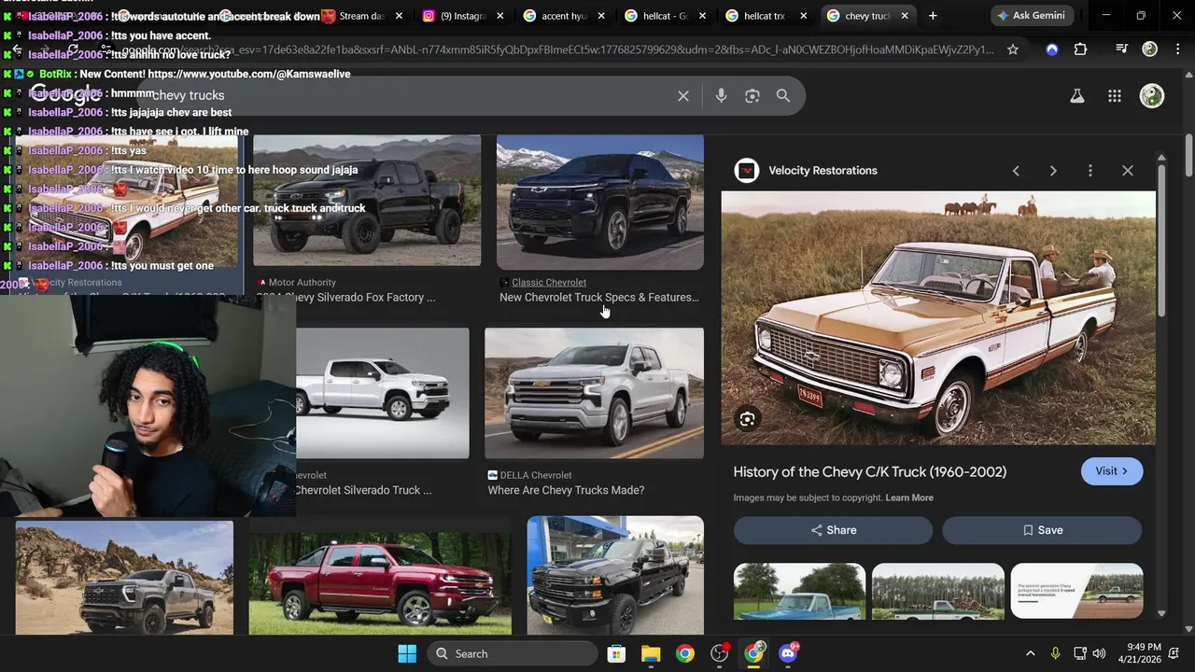Switch to the hellcat Google tab
The image size is (1195, 672).
click(665, 16)
